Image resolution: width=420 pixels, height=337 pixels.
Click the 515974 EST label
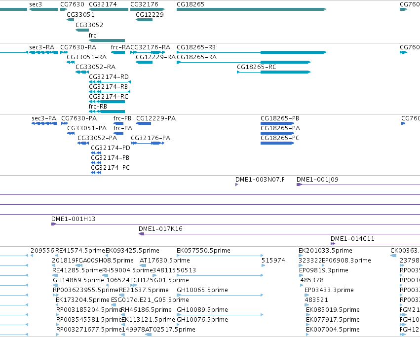(273, 261)
